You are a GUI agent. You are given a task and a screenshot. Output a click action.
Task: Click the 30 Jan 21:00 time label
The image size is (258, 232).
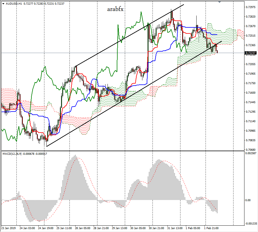(x=156, y=228)
